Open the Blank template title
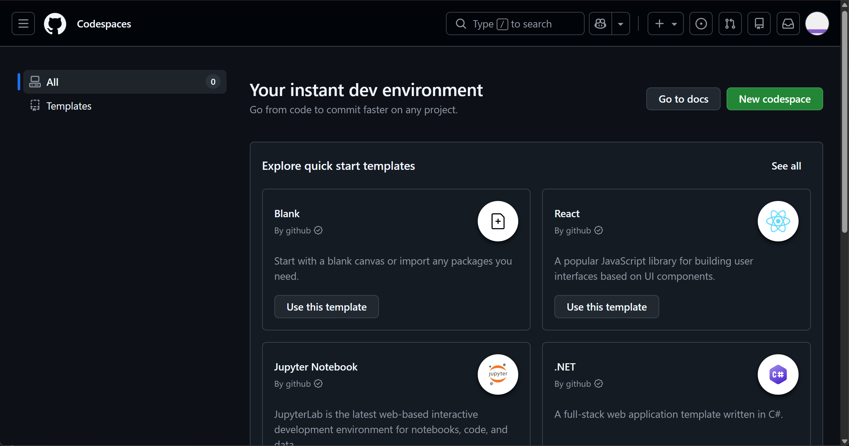The image size is (849, 446). tap(287, 214)
